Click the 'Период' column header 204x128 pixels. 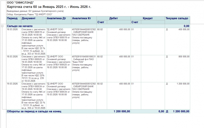(14, 20)
